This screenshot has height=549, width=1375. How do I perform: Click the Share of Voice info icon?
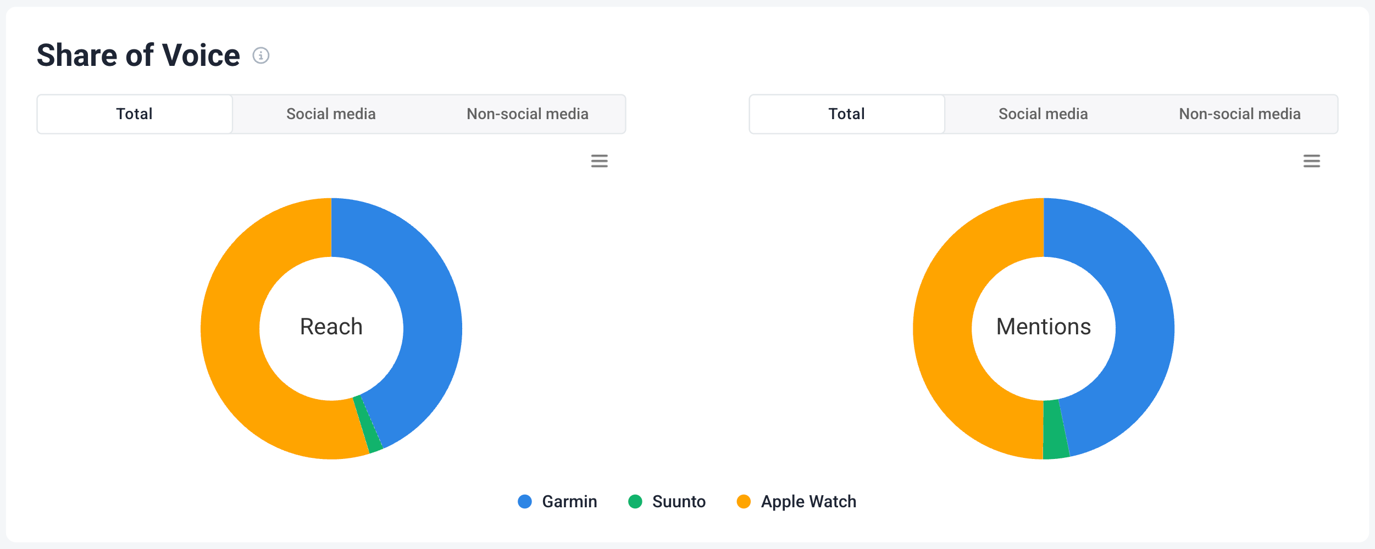[x=260, y=55]
